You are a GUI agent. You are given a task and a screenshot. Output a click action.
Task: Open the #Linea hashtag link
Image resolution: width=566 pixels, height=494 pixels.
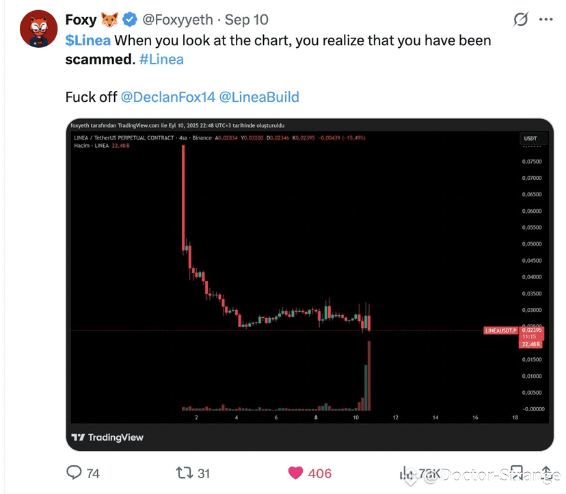pyautogui.click(x=161, y=60)
